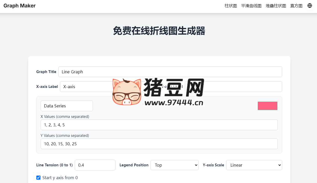Click the Graph Maker brand link
The width and height of the screenshot is (317, 183).
(x=19, y=5)
